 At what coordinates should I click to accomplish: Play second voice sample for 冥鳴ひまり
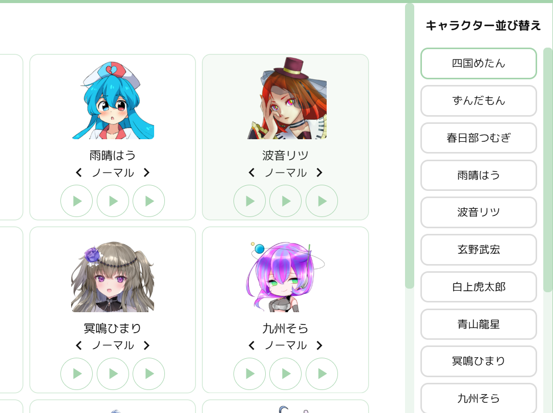point(113,374)
